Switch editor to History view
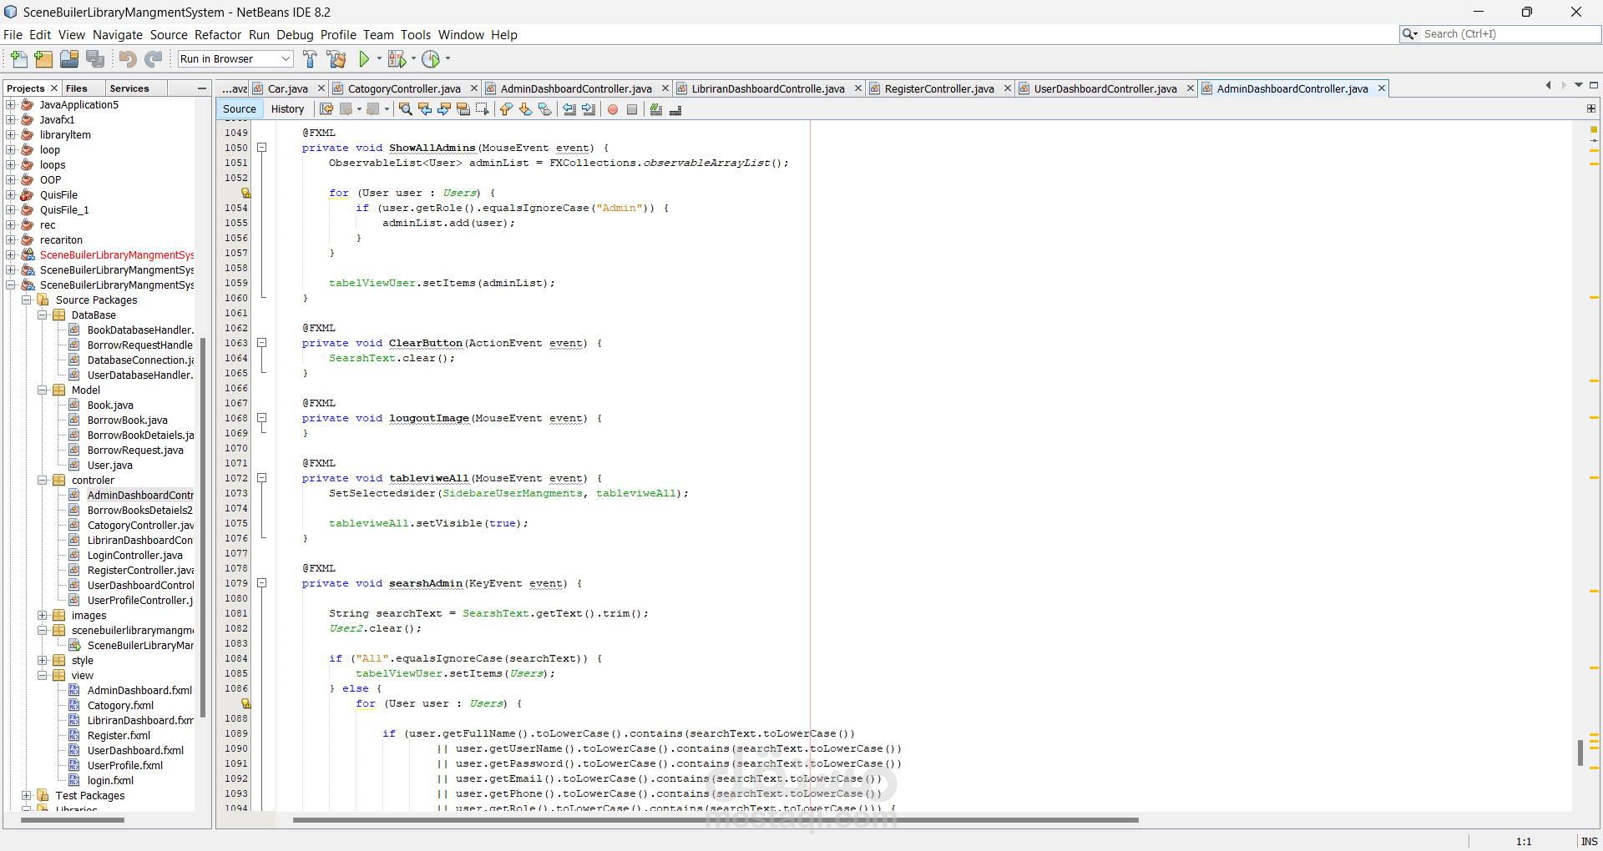Screen dimensions: 1603x851 click(287, 109)
